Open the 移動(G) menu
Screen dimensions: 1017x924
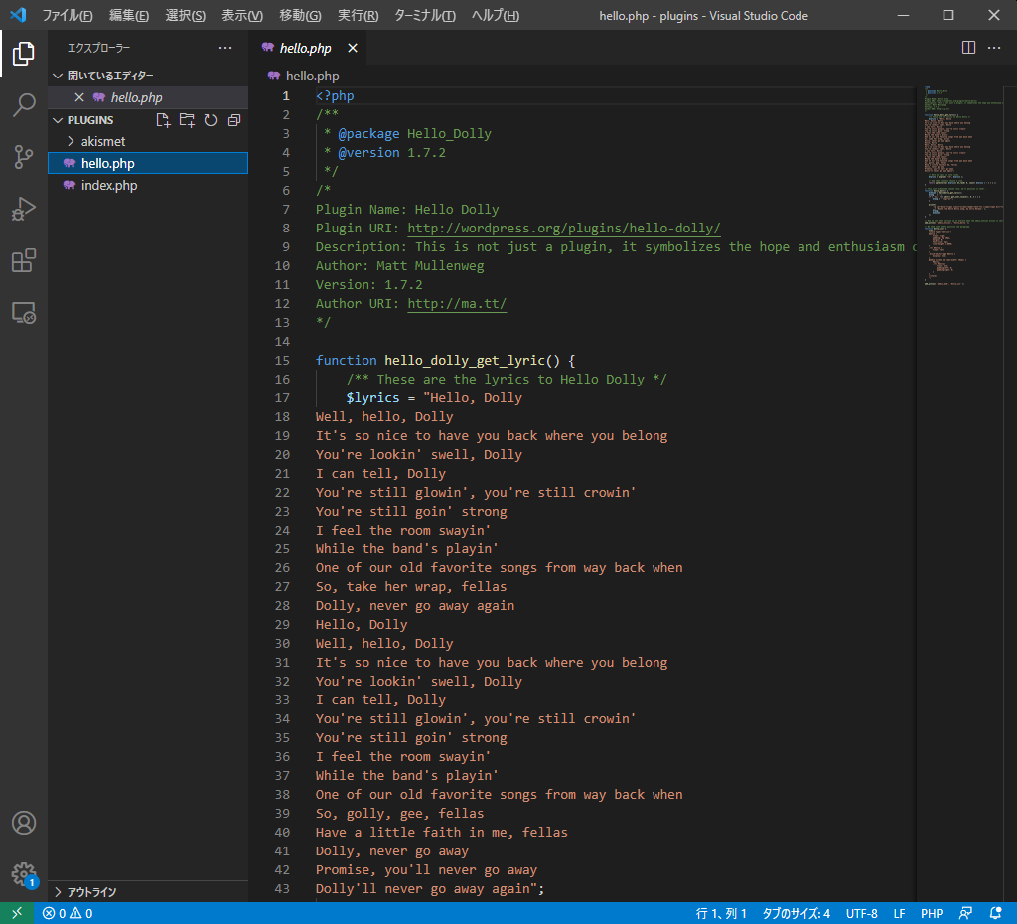(x=300, y=15)
